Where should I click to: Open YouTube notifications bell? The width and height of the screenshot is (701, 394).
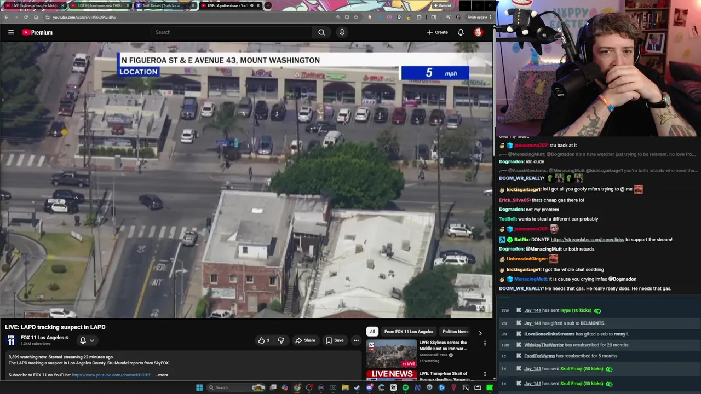461,32
